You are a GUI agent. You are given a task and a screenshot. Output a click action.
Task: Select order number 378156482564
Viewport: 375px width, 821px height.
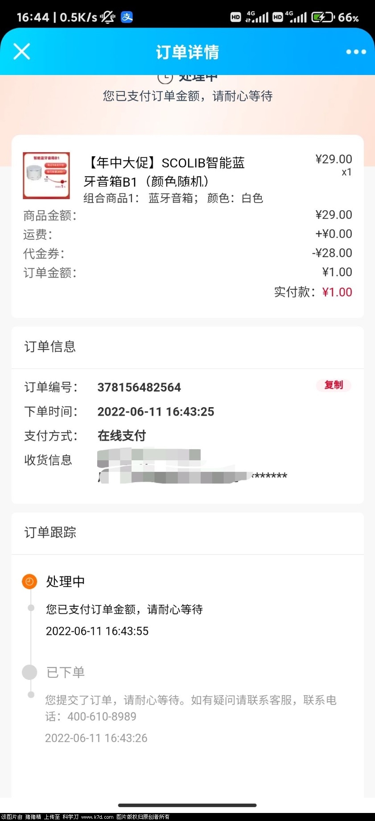pos(139,387)
